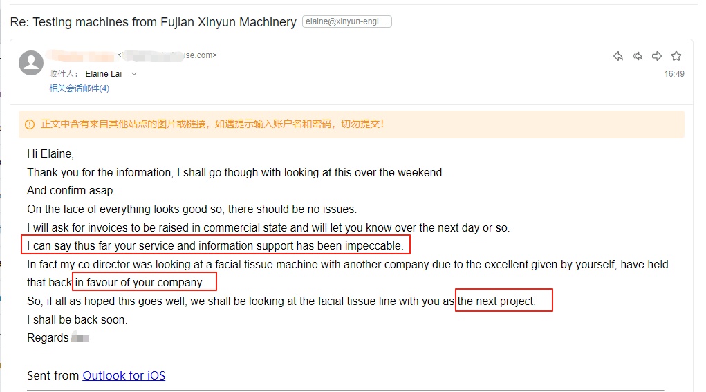
Task: Open the Outlook for iOS link
Action: [124, 375]
